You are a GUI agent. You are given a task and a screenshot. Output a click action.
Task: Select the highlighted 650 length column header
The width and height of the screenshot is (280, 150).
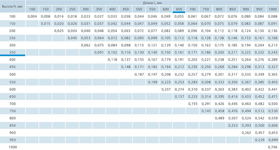coord(179,9)
